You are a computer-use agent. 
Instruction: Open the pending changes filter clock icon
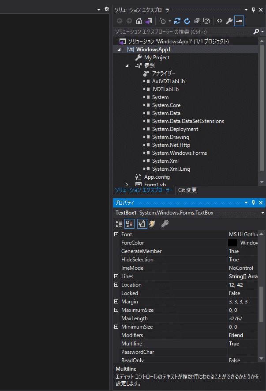click(162, 21)
